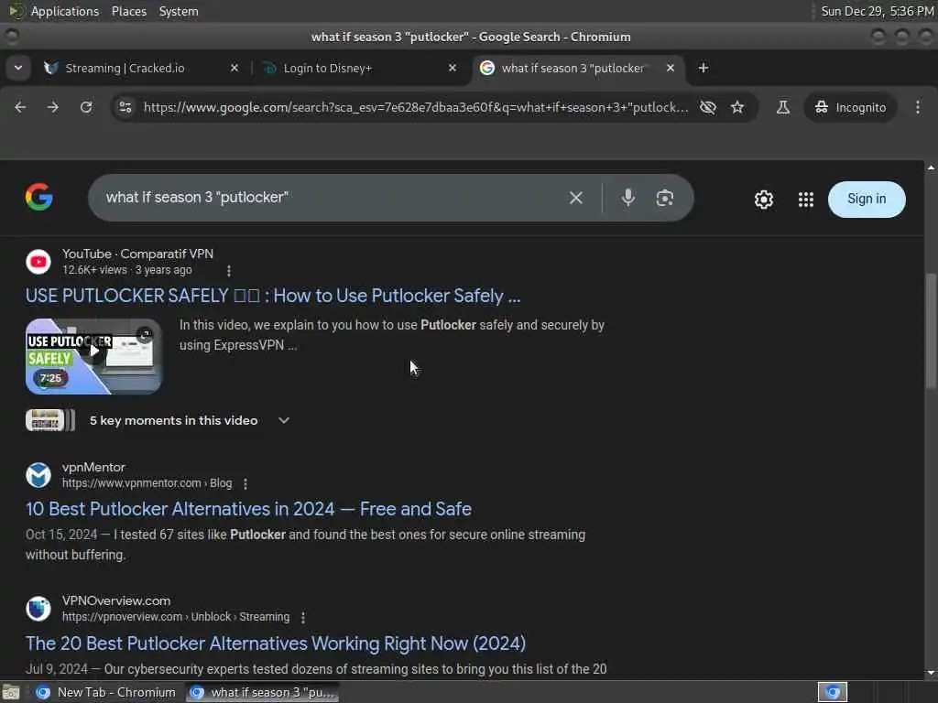The width and height of the screenshot is (938, 703).
Task: Open Chrome Labs flask icon
Action: point(782,107)
